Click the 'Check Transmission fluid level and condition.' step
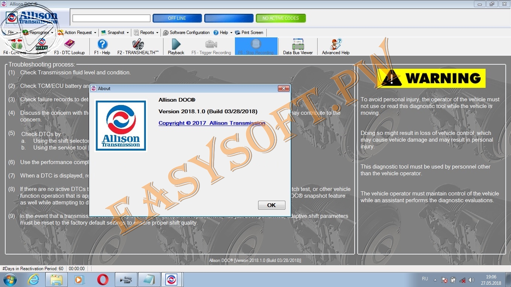 click(x=75, y=72)
